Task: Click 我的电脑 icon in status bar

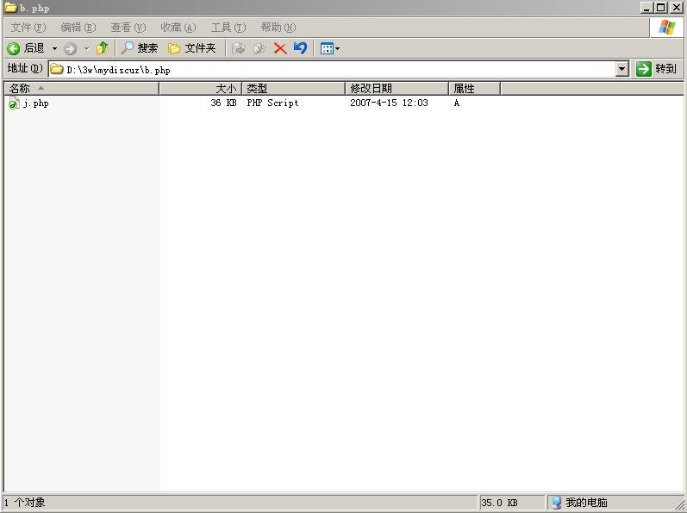Action: click(x=556, y=503)
